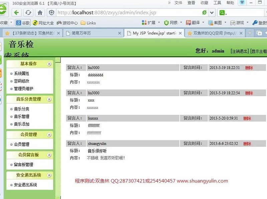Click the security shield icon in address bar

[51, 13]
